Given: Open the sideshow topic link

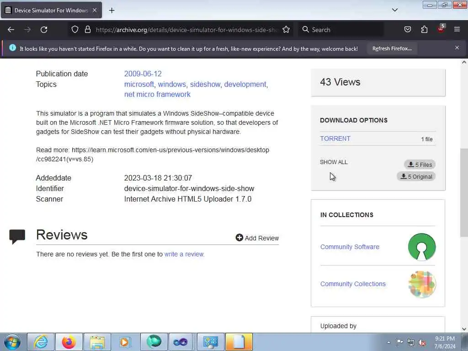Looking at the screenshot, I should [x=205, y=84].
